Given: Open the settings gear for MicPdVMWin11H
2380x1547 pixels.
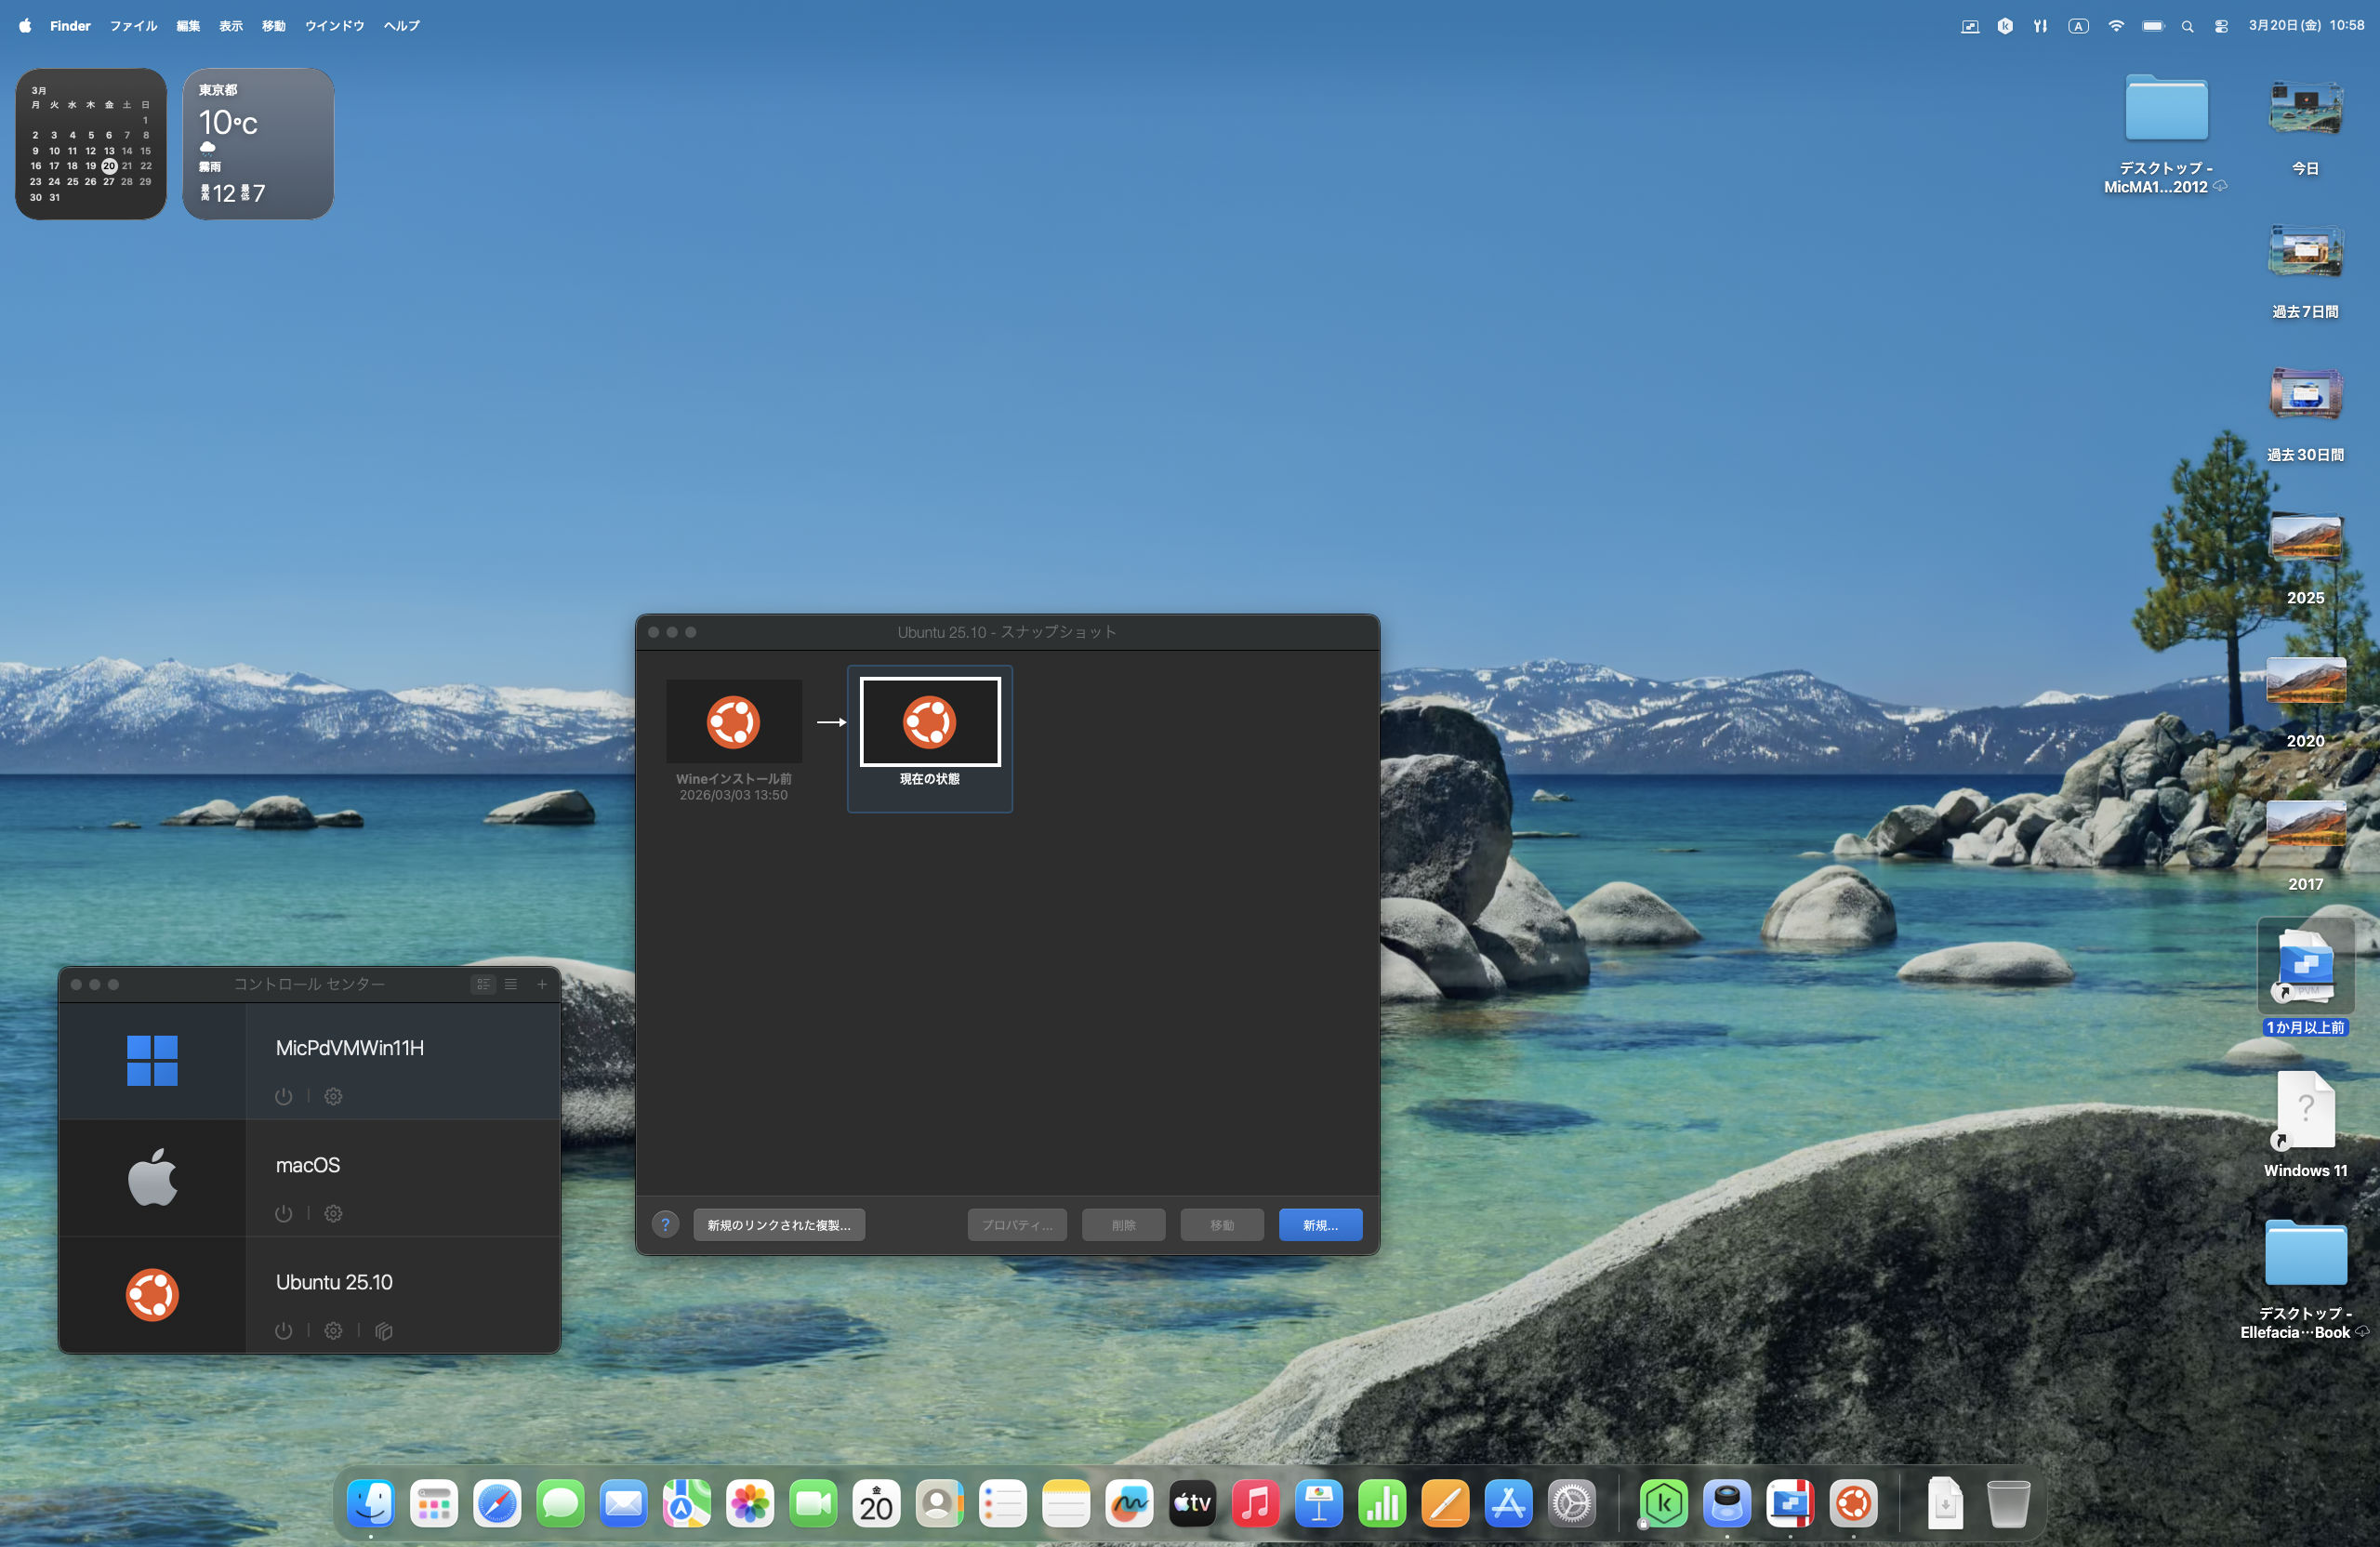Looking at the screenshot, I should pos(333,1096).
